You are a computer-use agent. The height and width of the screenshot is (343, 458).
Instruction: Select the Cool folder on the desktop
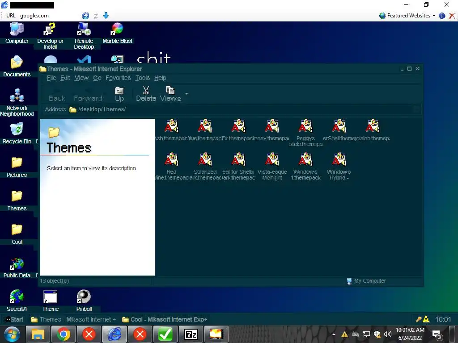pos(17,234)
